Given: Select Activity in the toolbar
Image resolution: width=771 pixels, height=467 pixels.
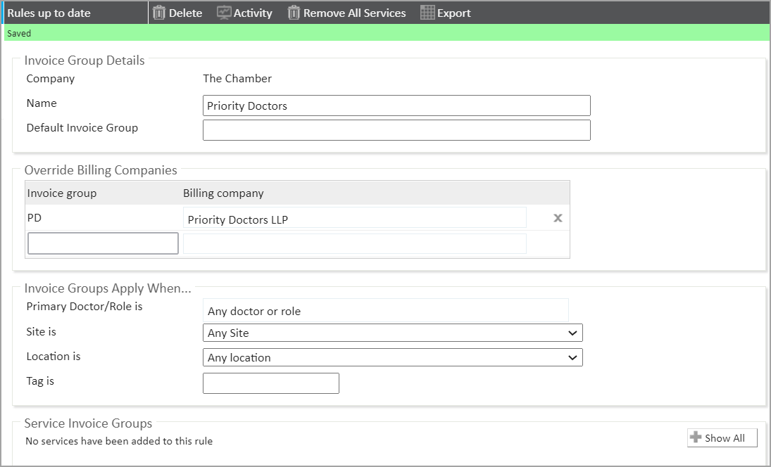Looking at the screenshot, I should click(253, 13).
